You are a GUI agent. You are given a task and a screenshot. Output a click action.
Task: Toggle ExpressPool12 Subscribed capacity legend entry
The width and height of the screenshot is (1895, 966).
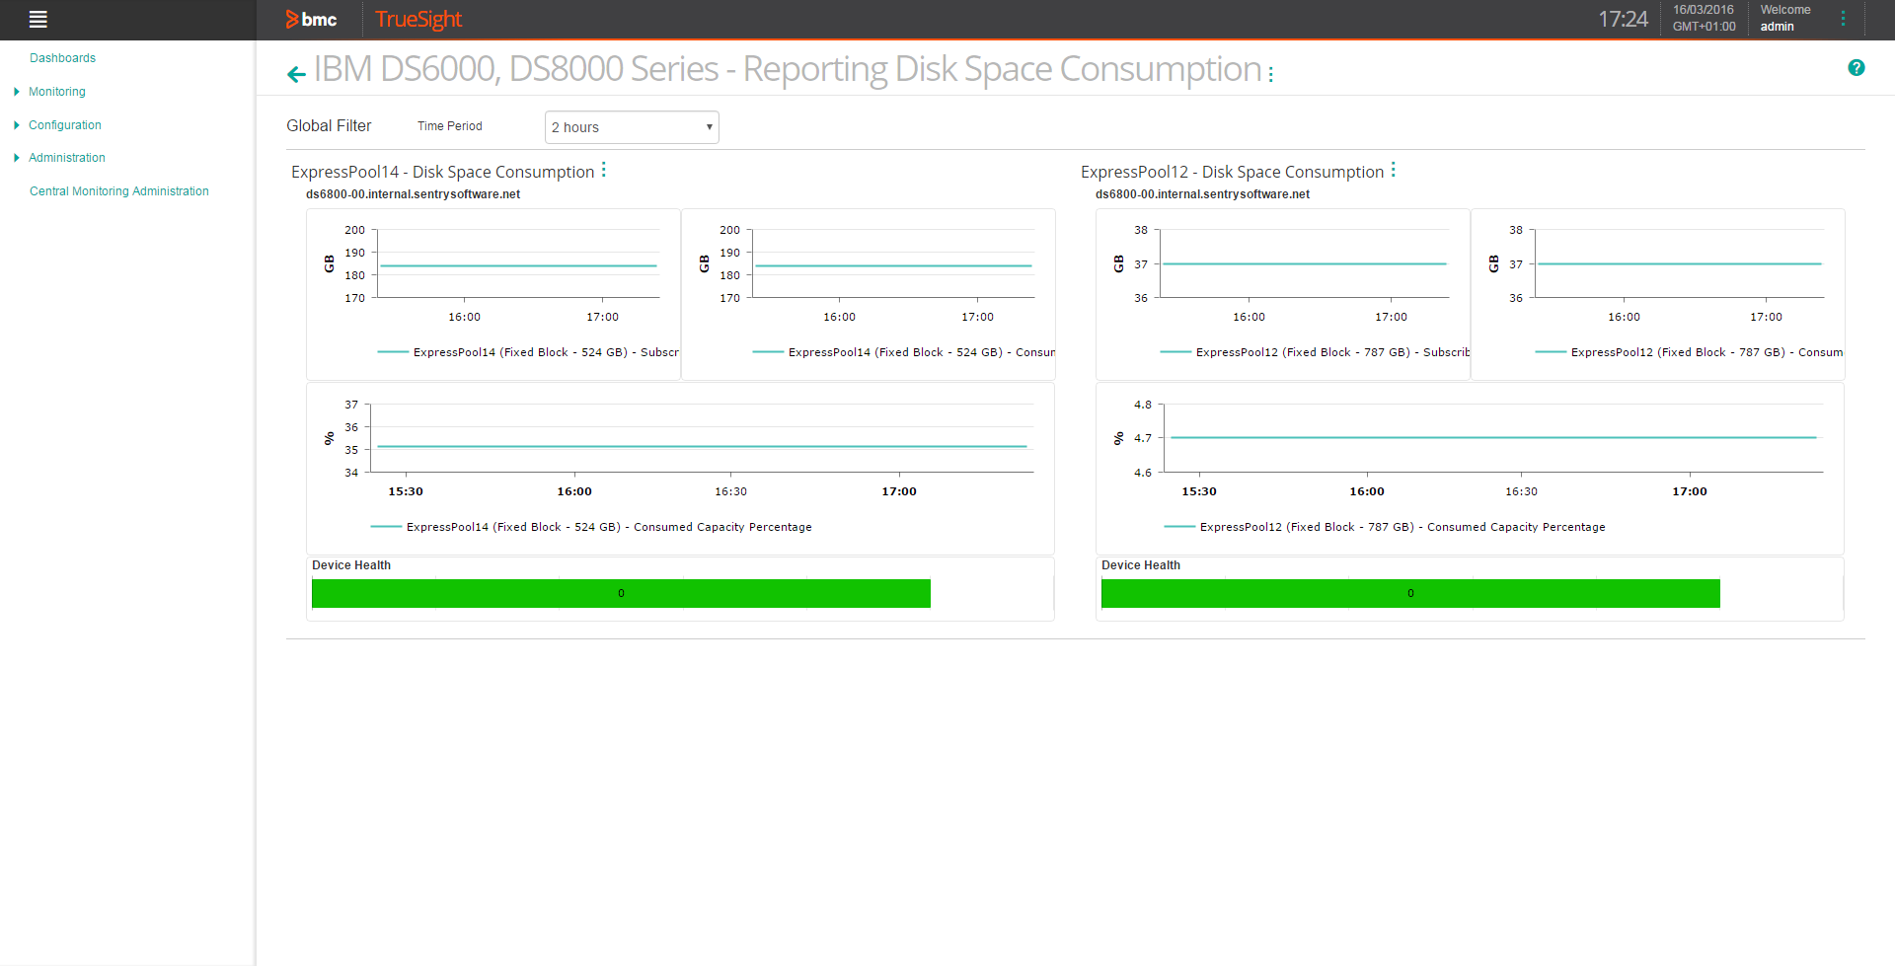point(1315,352)
